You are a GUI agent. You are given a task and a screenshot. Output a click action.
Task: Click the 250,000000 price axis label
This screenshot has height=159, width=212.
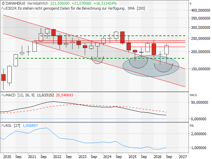point(200,38)
